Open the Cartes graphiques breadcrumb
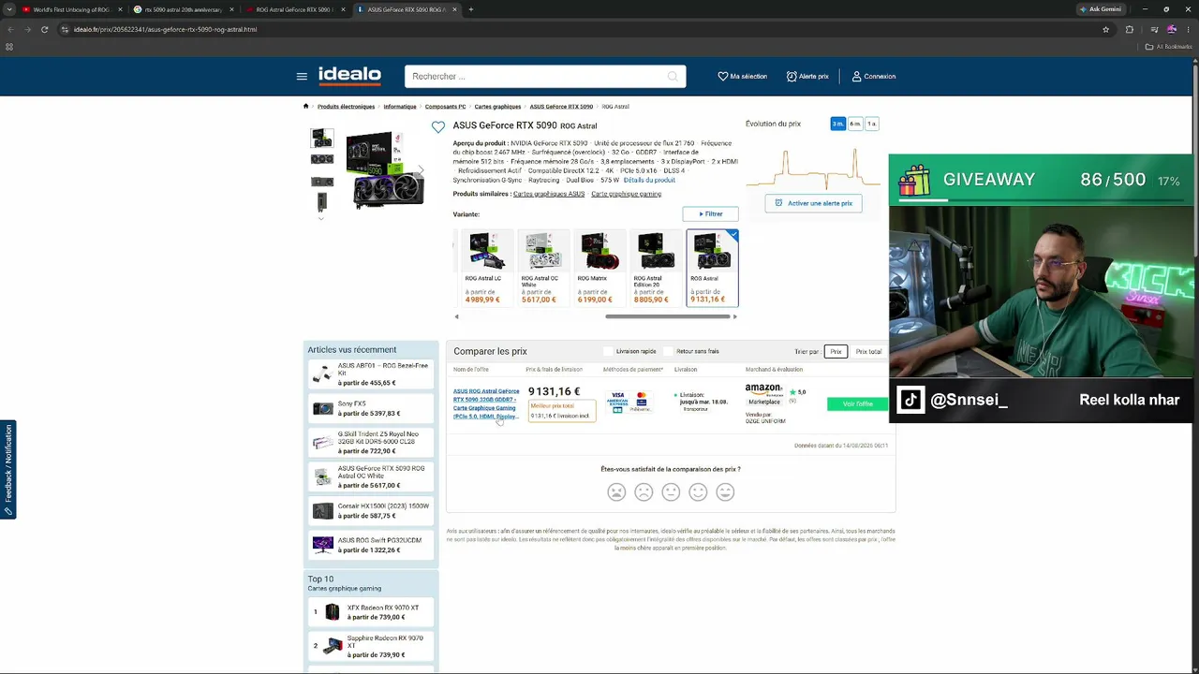The width and height of the screenshot is (1199, 674). click(497, 107)
